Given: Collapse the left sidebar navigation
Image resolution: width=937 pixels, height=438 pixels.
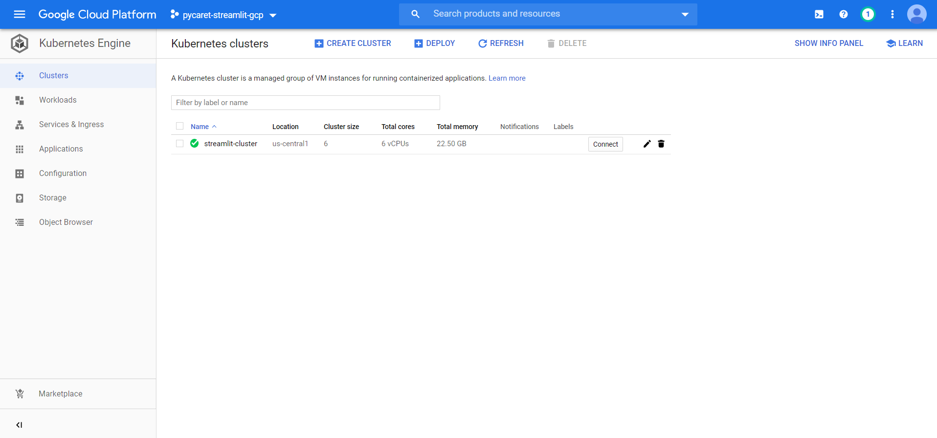Looking at the screenshot, I should click(19, 425).
